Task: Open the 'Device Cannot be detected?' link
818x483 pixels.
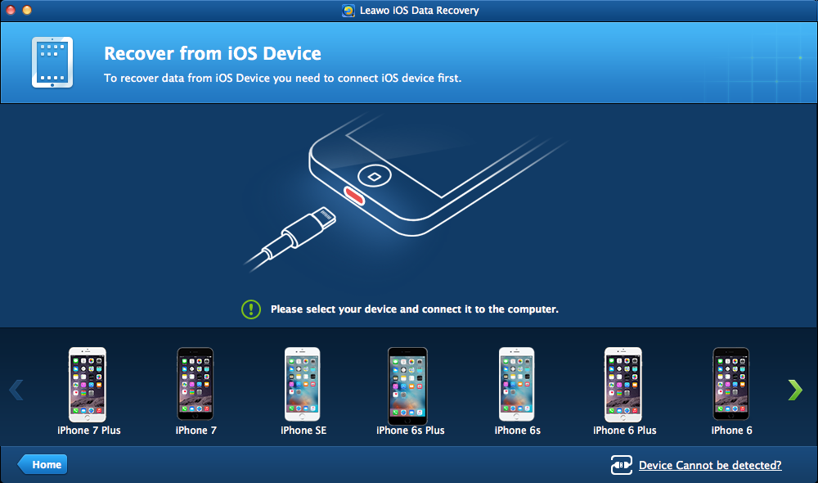Action: pos(710,465)
